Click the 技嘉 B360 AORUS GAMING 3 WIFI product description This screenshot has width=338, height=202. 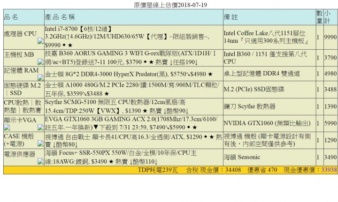[x=131, y=58]
